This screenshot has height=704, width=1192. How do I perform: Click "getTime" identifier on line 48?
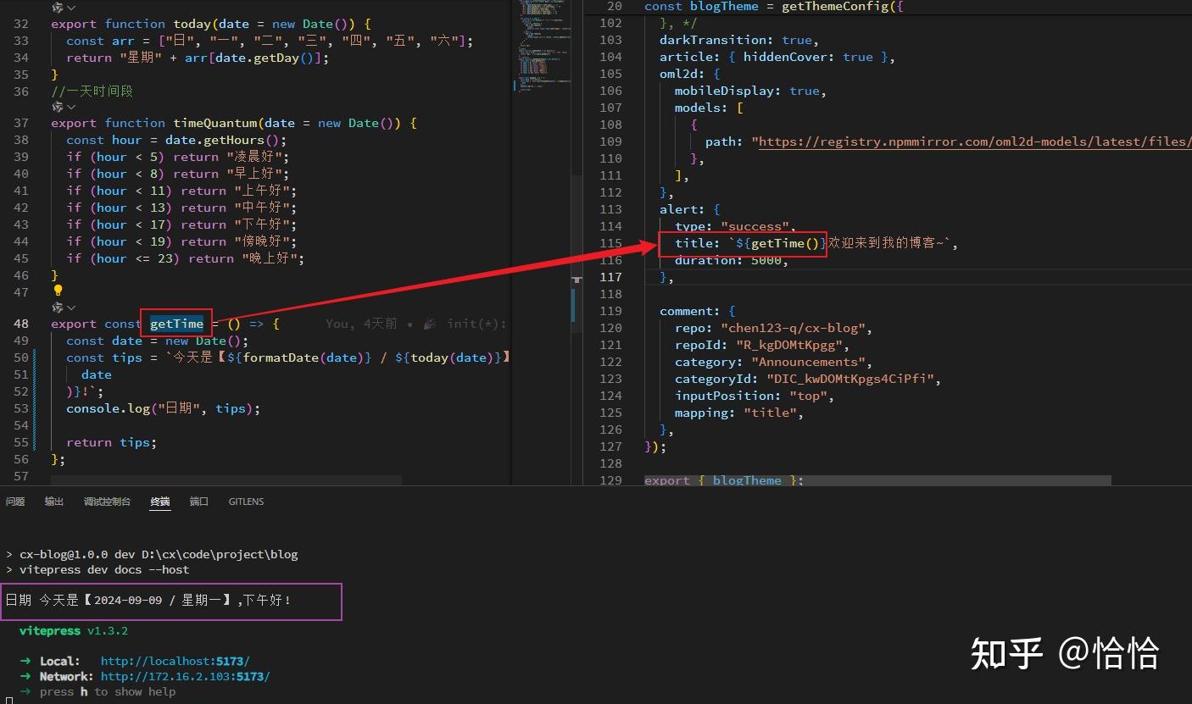176,324
